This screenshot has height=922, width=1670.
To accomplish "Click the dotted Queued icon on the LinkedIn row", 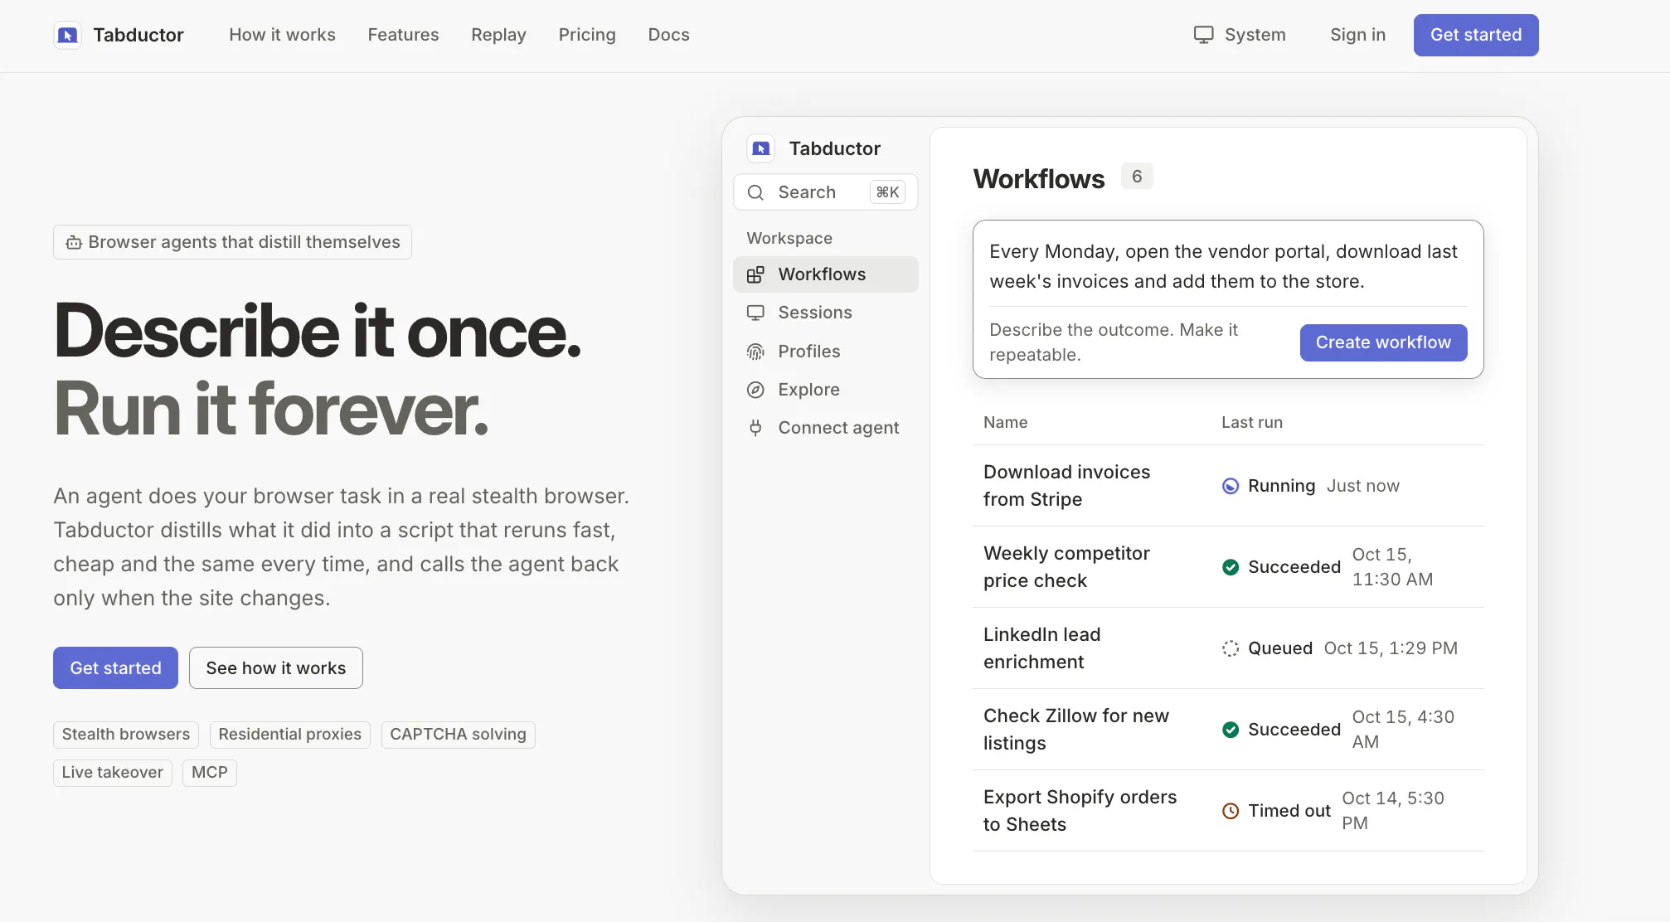I will (x=1231, y=648).
